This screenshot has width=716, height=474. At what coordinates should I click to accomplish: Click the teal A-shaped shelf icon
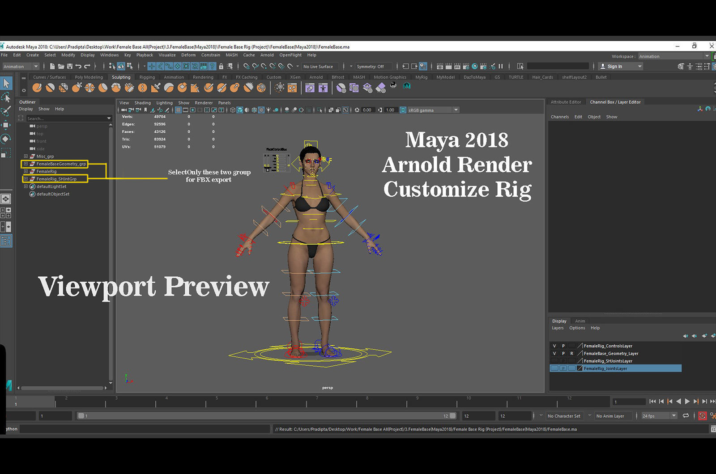coord(407,85)
